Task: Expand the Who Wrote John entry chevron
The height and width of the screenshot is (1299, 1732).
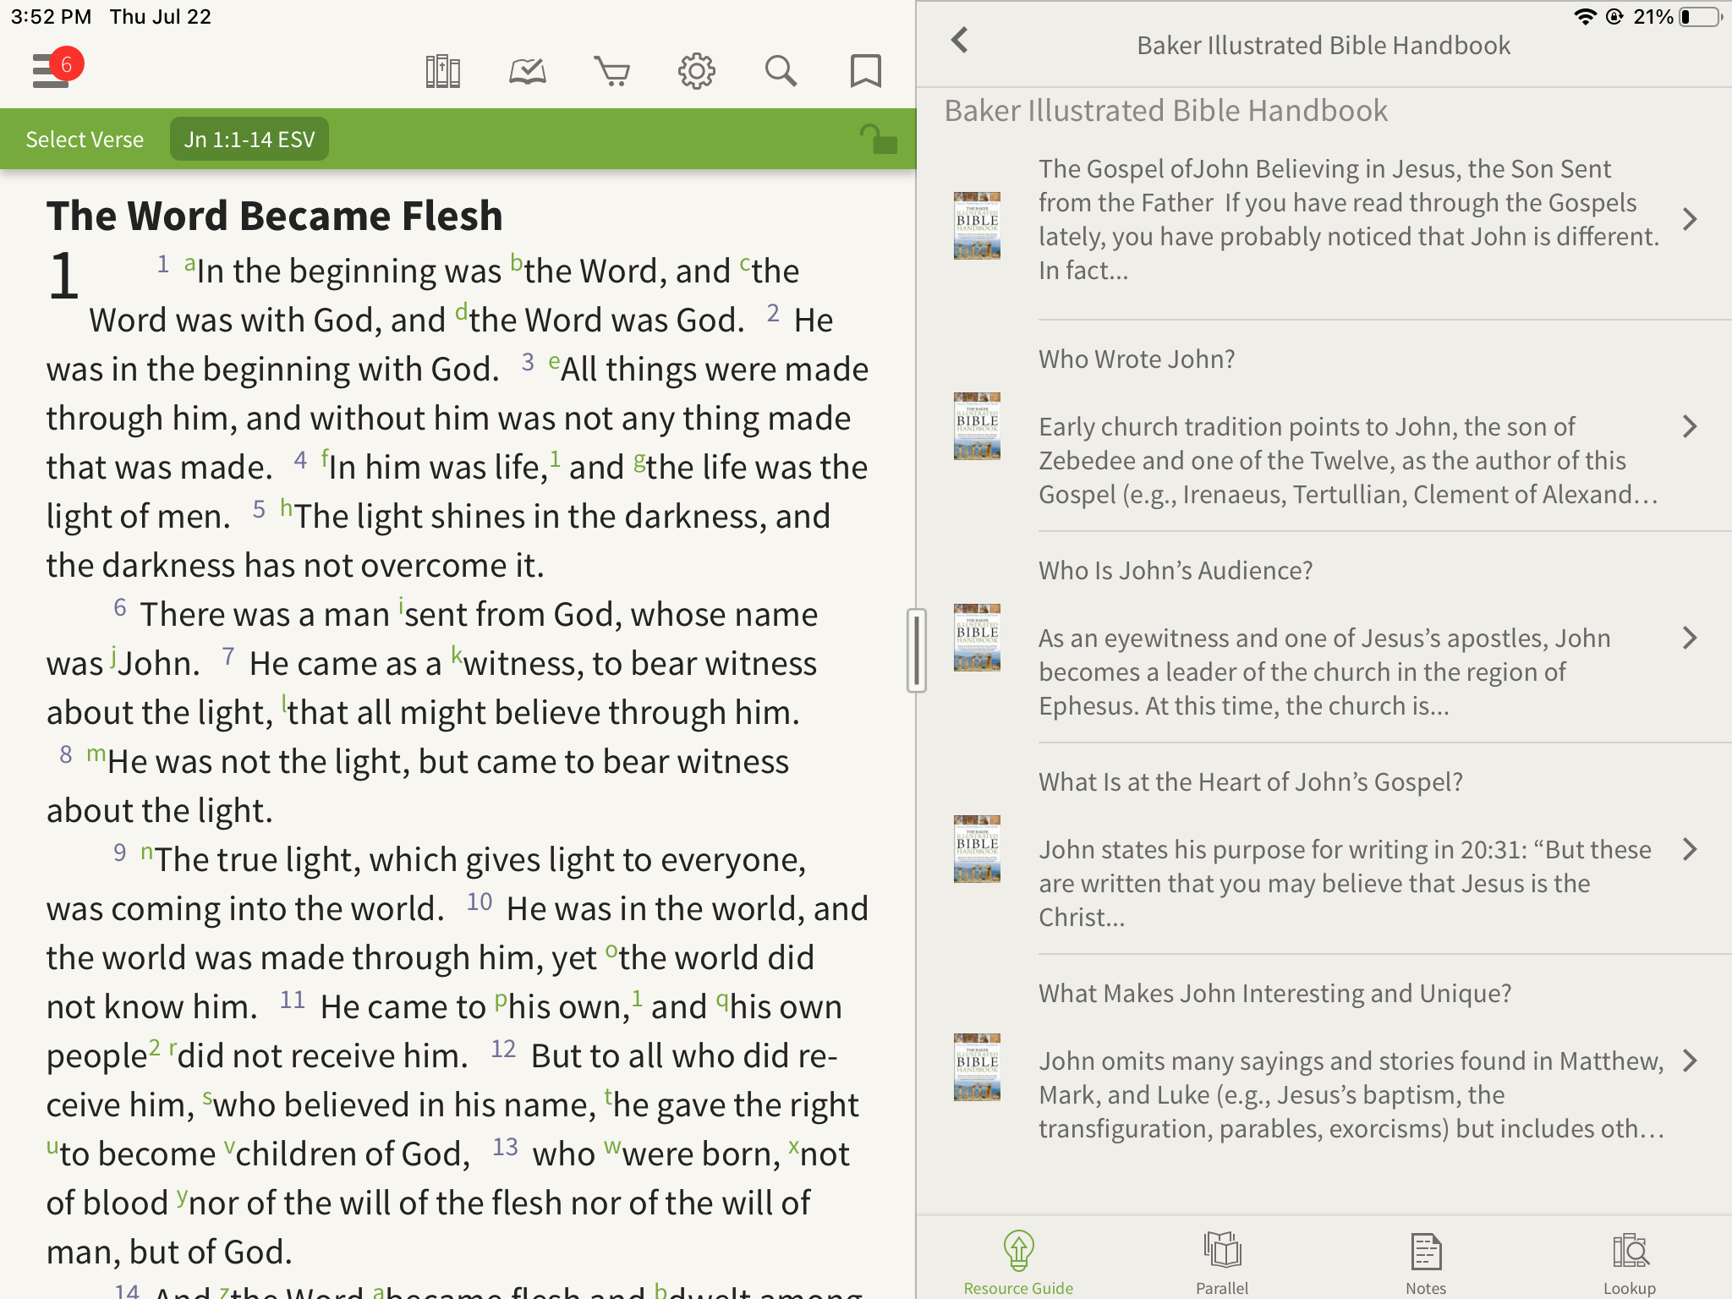Action: 1690,426
